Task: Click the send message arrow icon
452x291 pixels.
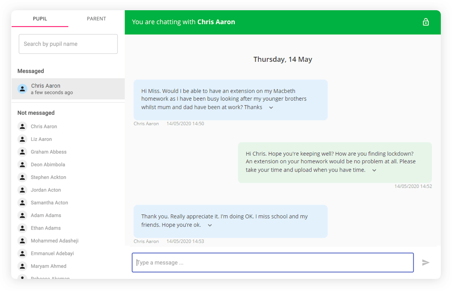Action: pos(425,263)
